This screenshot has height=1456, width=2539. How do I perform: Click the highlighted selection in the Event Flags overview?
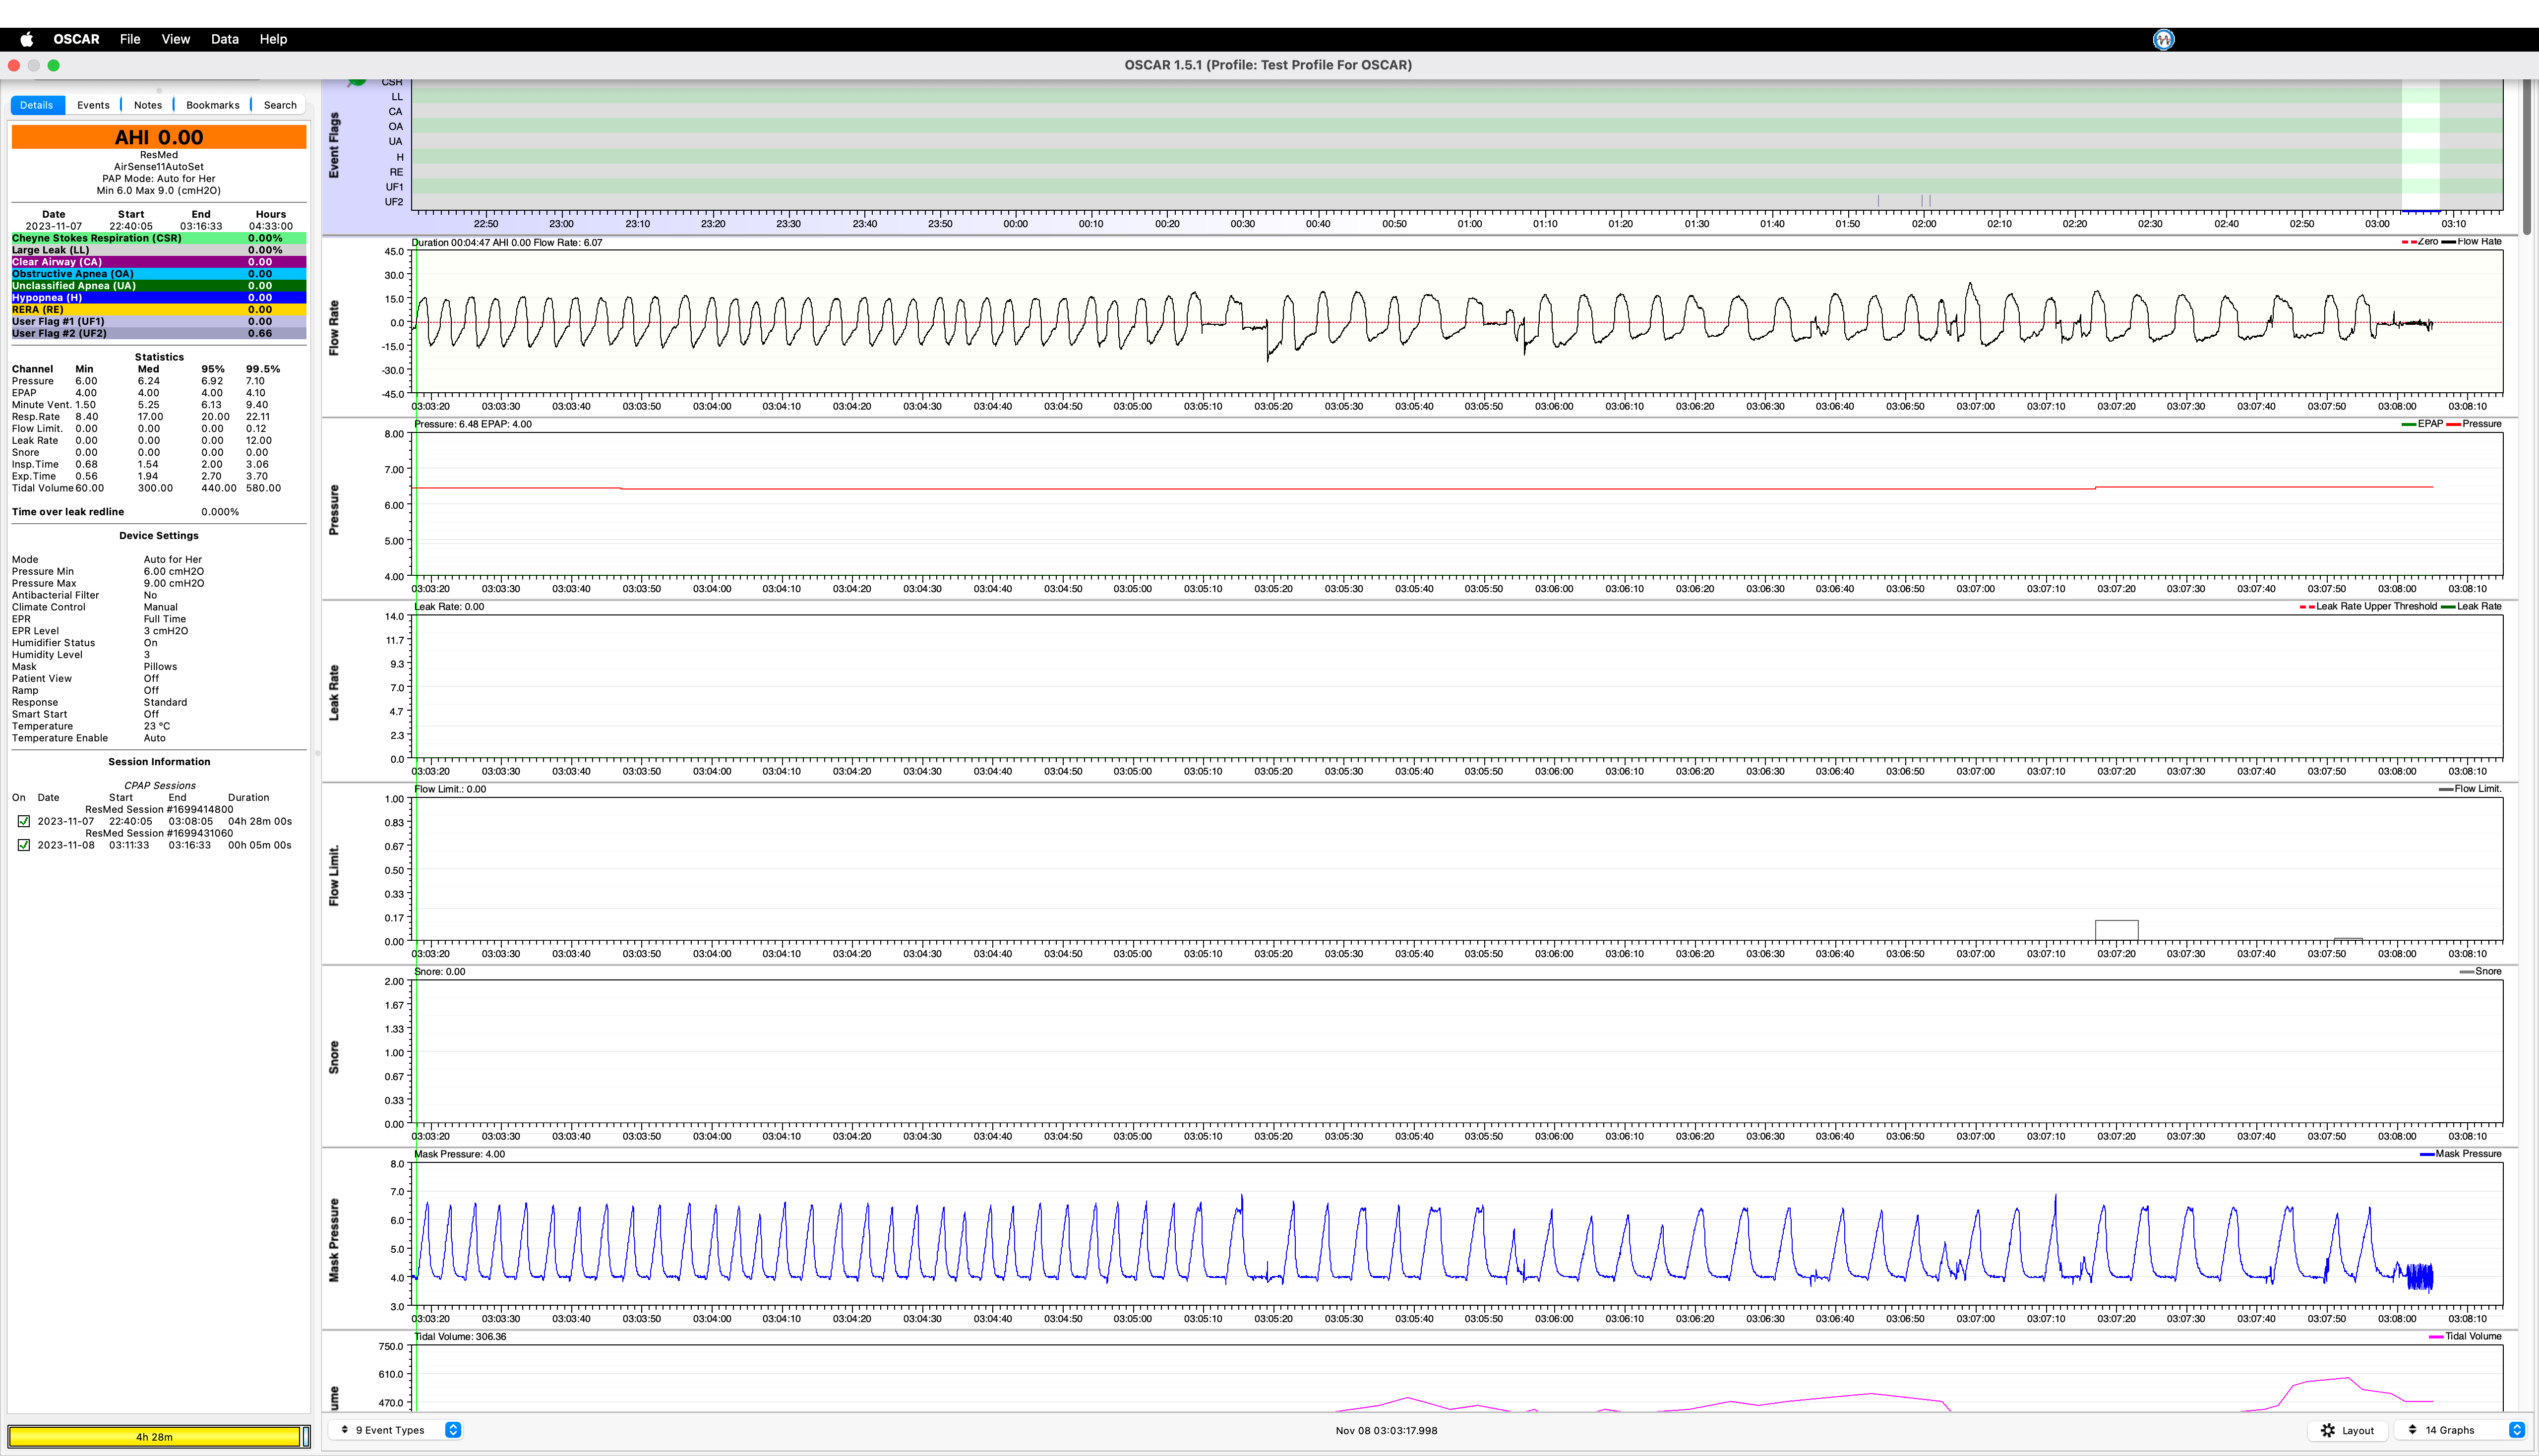[x=2420, y=145]
